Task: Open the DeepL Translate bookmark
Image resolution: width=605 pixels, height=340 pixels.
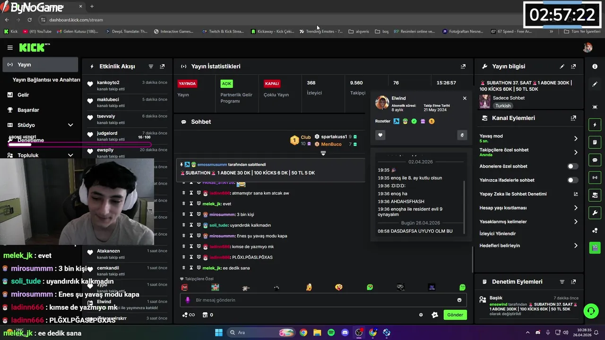Action: pos(127,32)
